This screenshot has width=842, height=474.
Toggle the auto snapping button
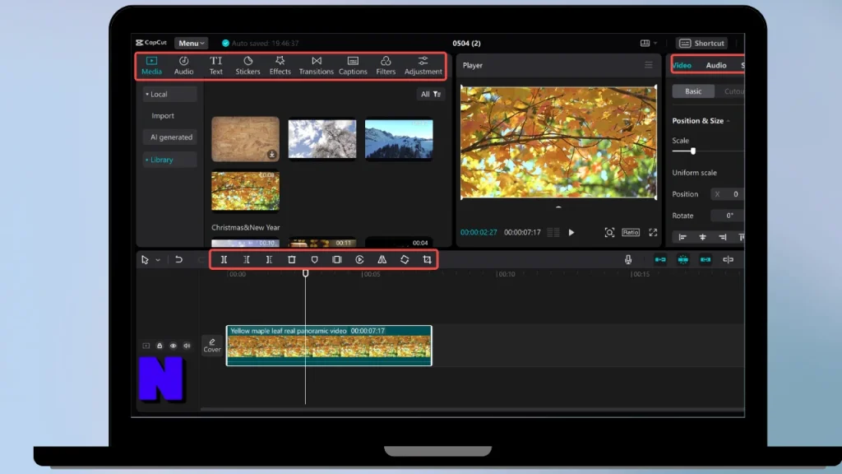tap(682, 259)
